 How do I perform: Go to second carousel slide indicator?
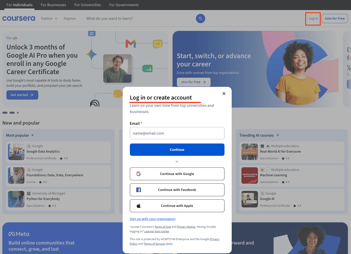click(x=12, y=113)
